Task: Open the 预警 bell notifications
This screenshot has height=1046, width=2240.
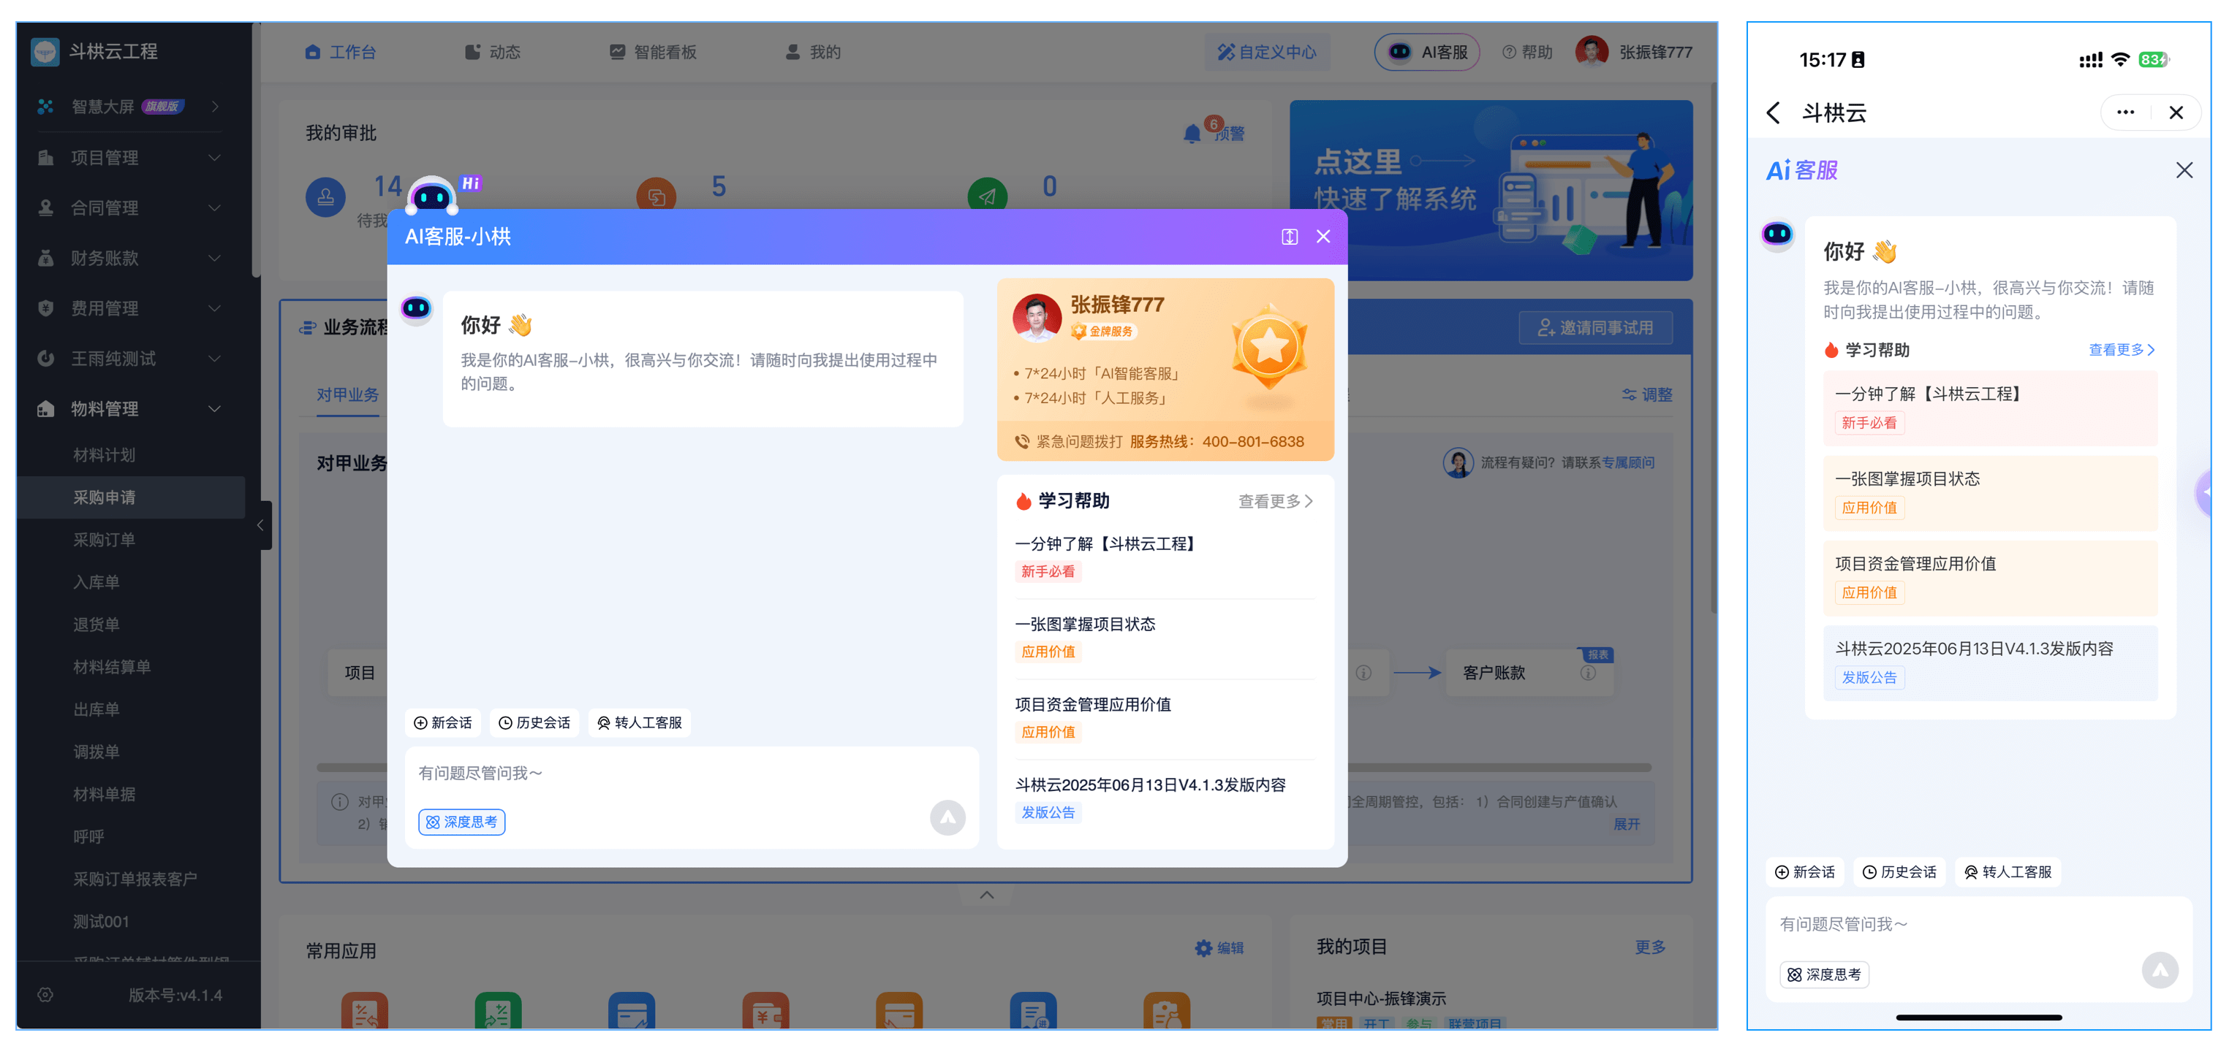Action: [x=1214, y=133]
